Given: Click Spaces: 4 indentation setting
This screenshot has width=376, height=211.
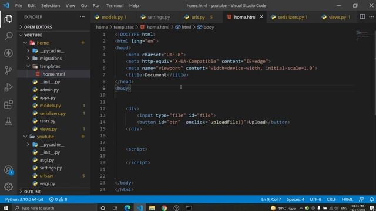Looking at the screenshot, I should click(x=296, y=199).
